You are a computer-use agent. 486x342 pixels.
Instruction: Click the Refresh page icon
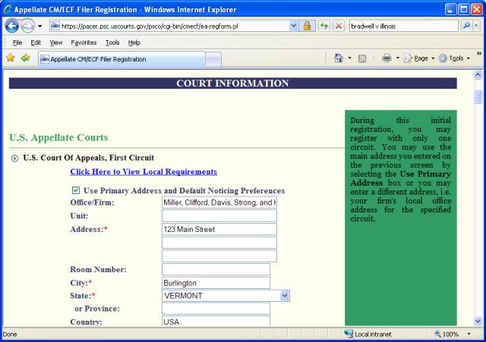(324, 26)
